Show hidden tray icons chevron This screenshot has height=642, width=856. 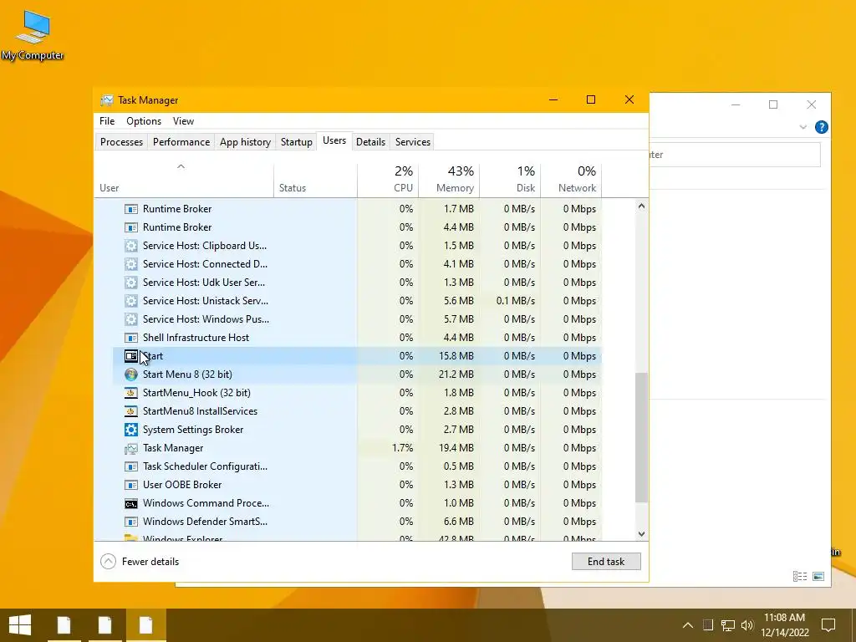coord(688,625)
